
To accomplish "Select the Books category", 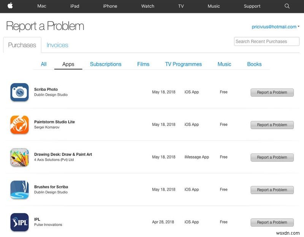I will [254, 64].
